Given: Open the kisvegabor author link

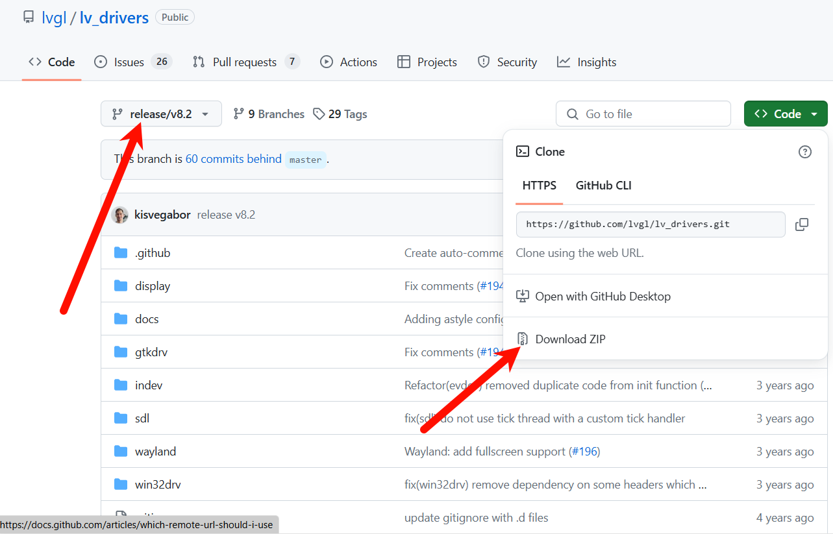Looking at the screenshot, I should [162, 215].
